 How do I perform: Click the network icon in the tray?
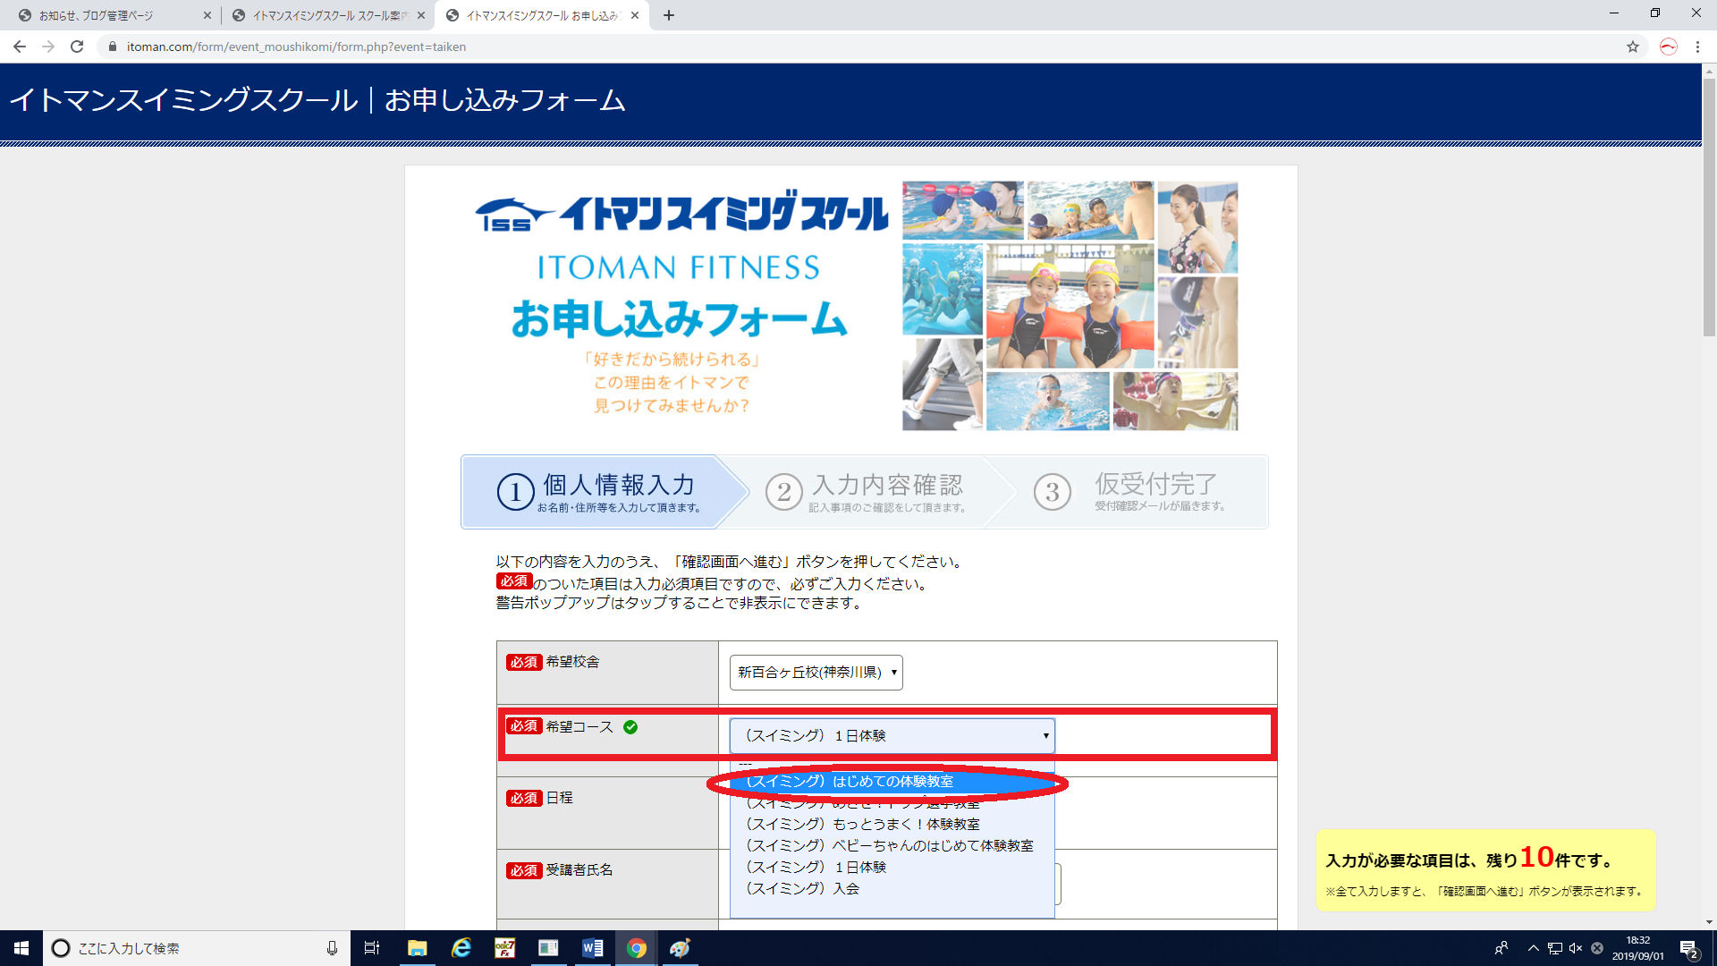1555,948
